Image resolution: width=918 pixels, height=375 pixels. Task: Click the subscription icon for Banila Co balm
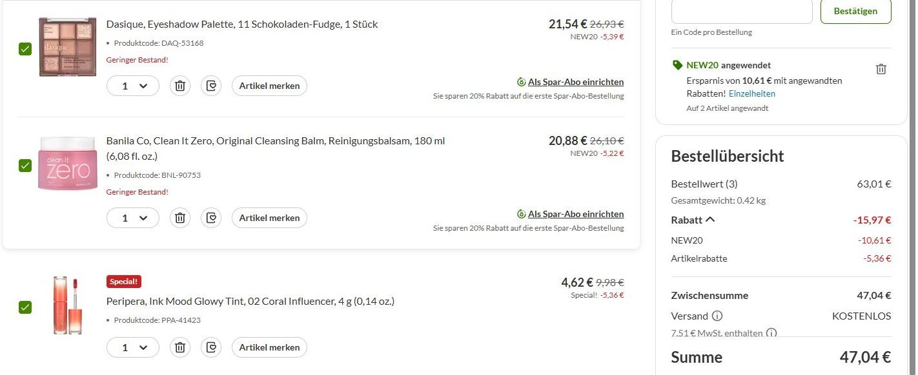click(x=211, y=218)
